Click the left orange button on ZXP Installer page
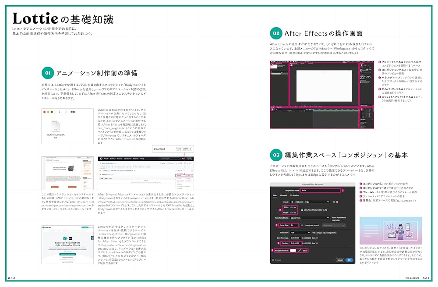 point(55,187)
